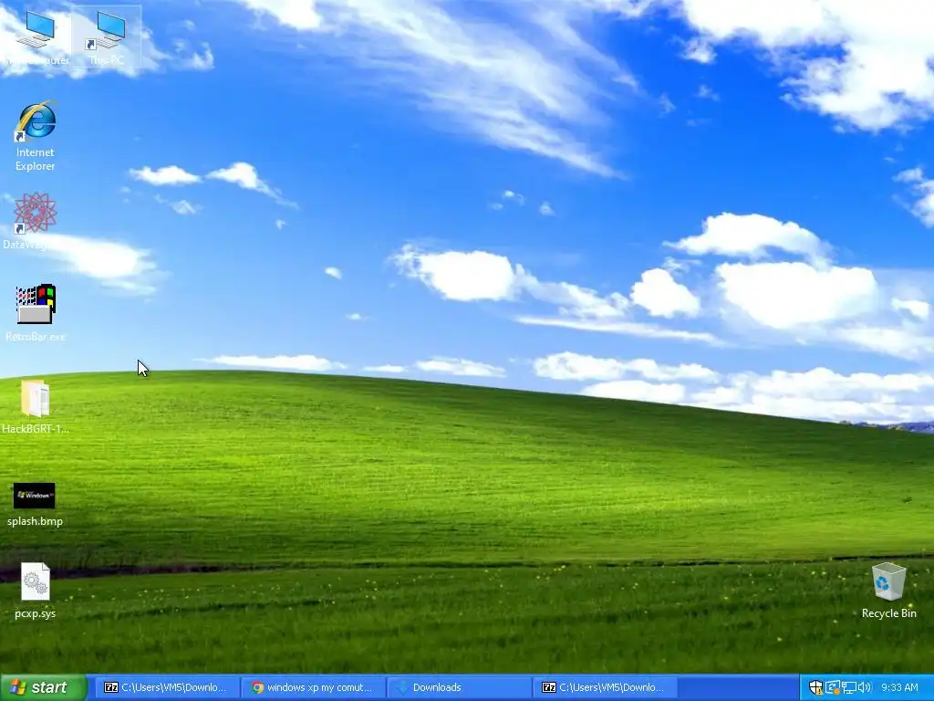
Task: Open the green start button
Action: (44, 687)
